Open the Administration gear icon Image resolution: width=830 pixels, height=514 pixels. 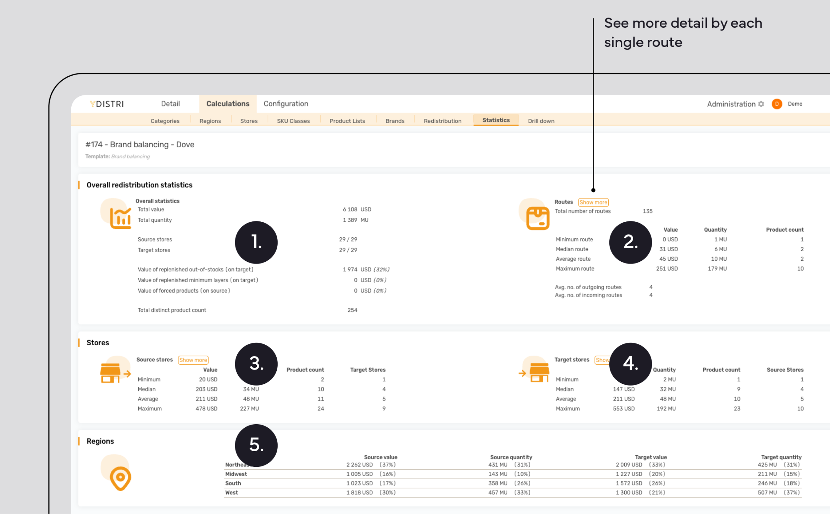pos(761,104)
